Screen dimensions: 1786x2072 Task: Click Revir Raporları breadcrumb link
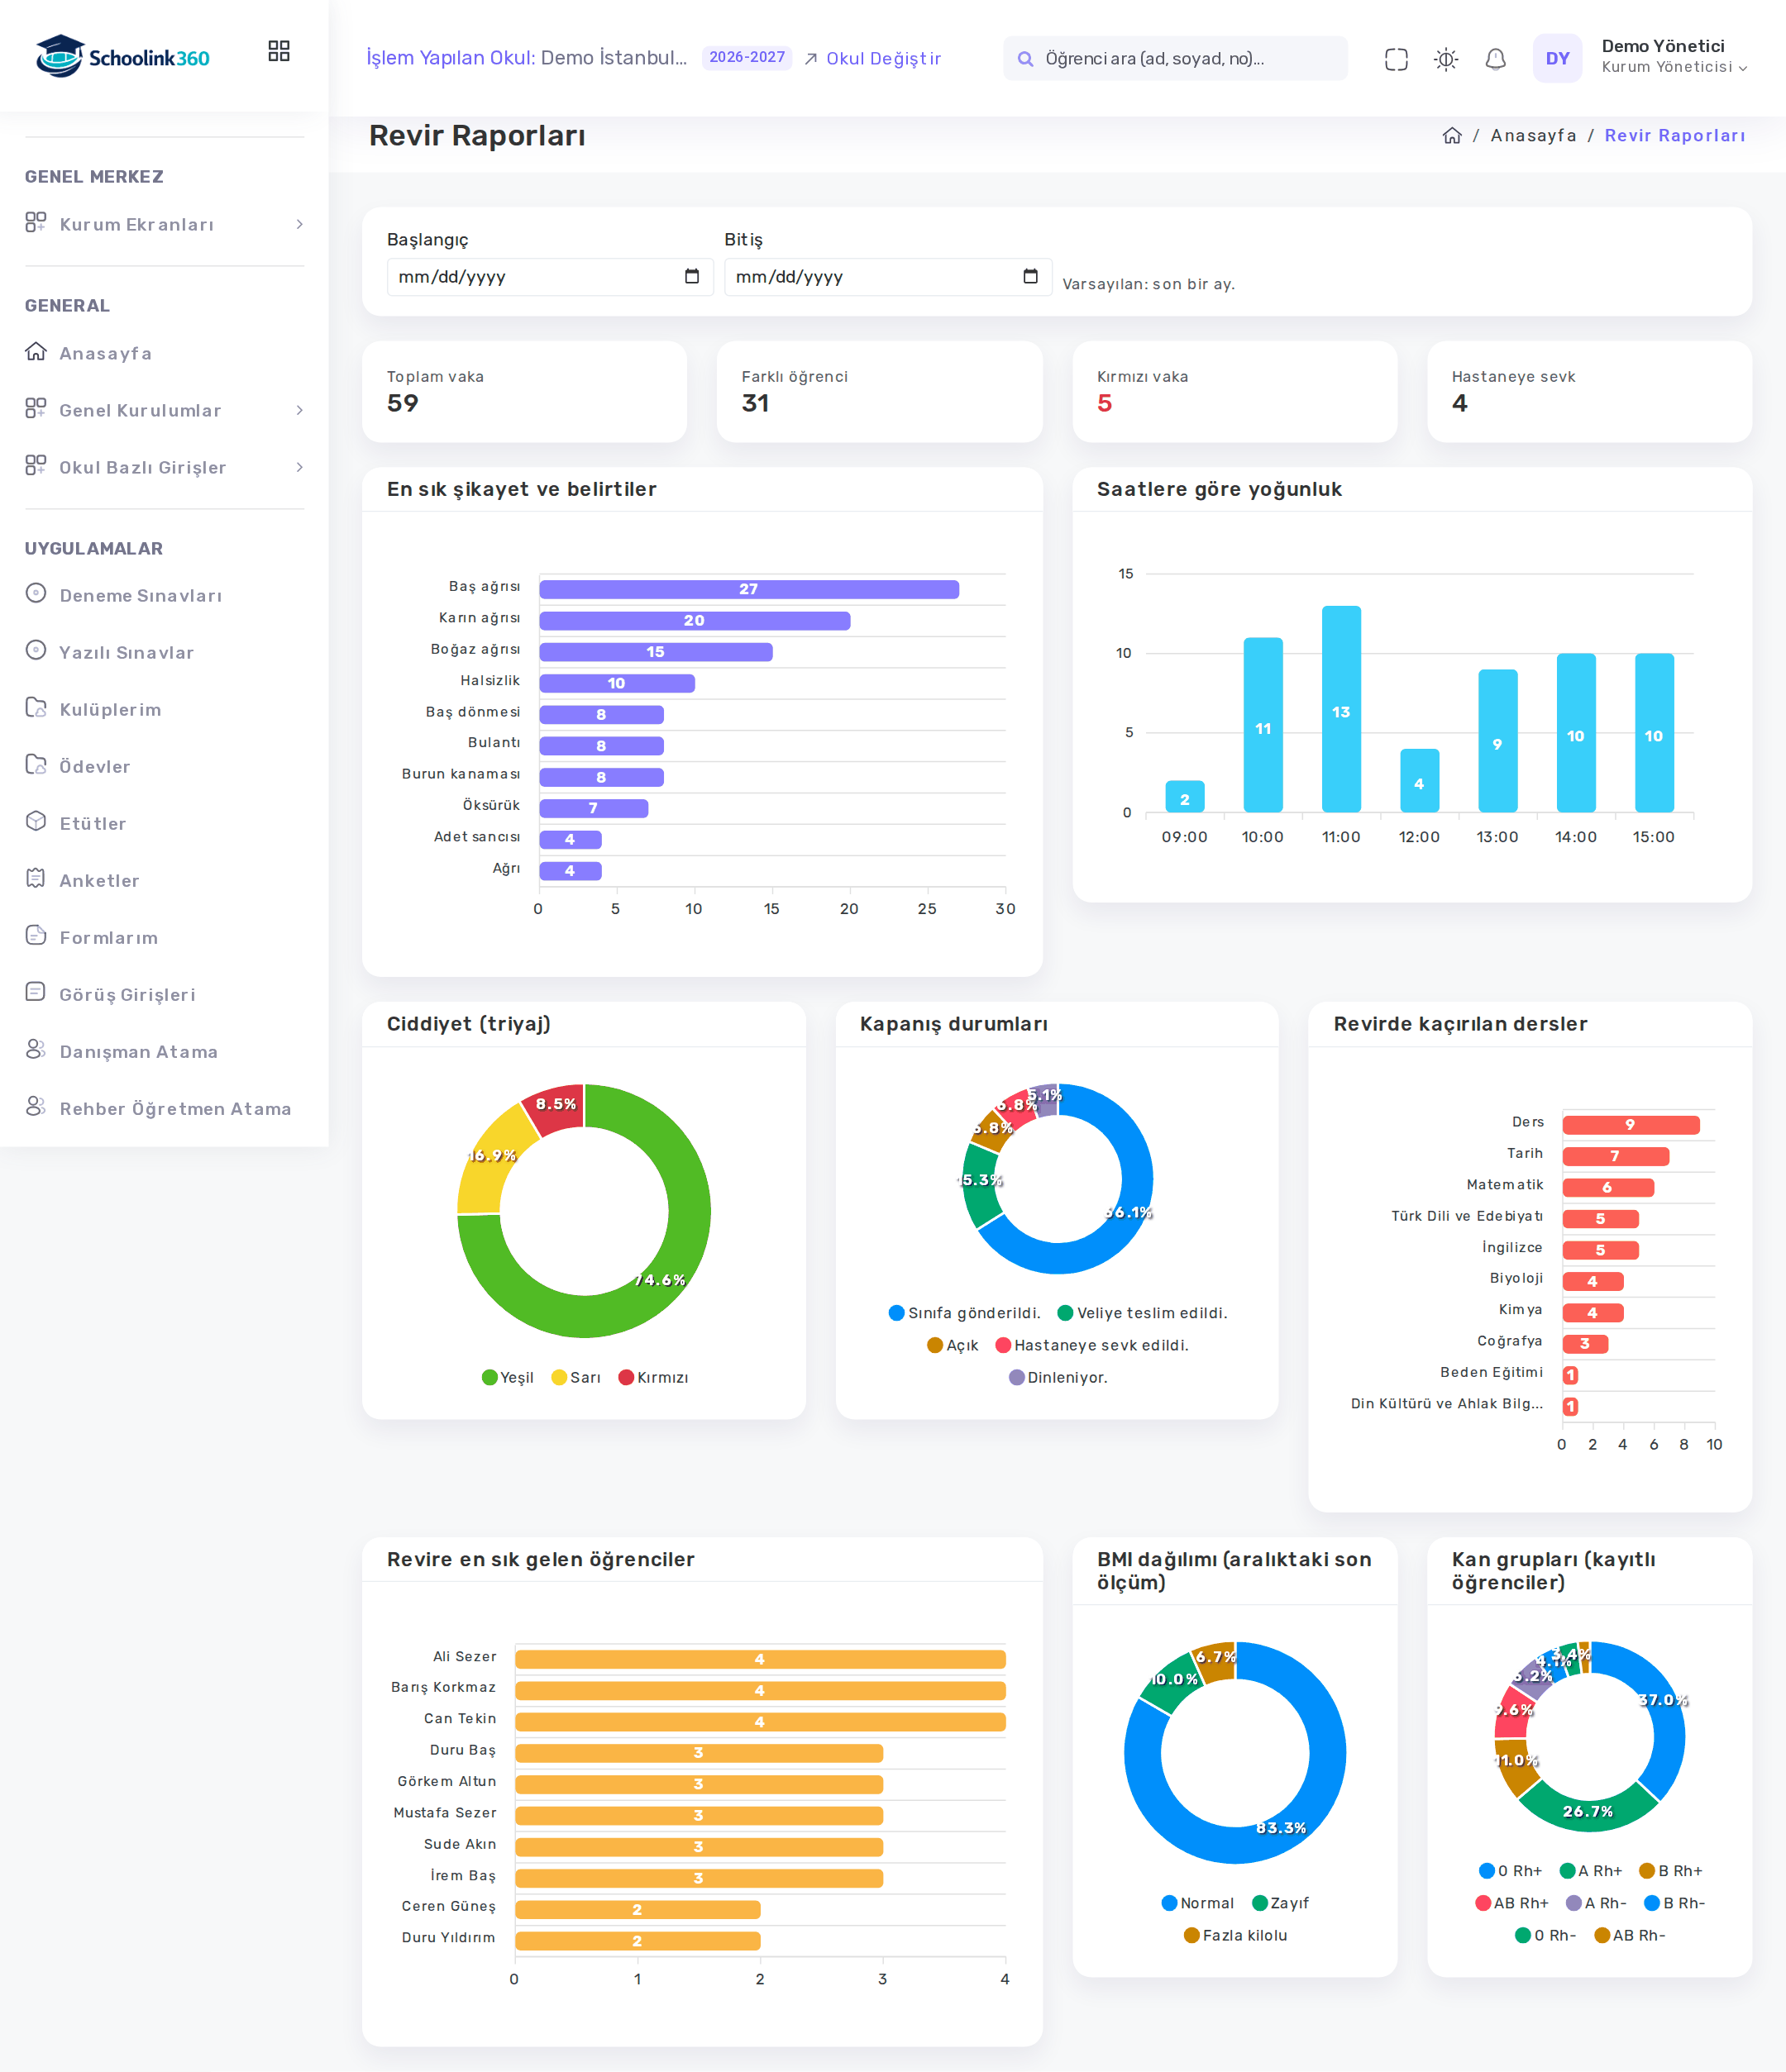(x=1674, y=135)
